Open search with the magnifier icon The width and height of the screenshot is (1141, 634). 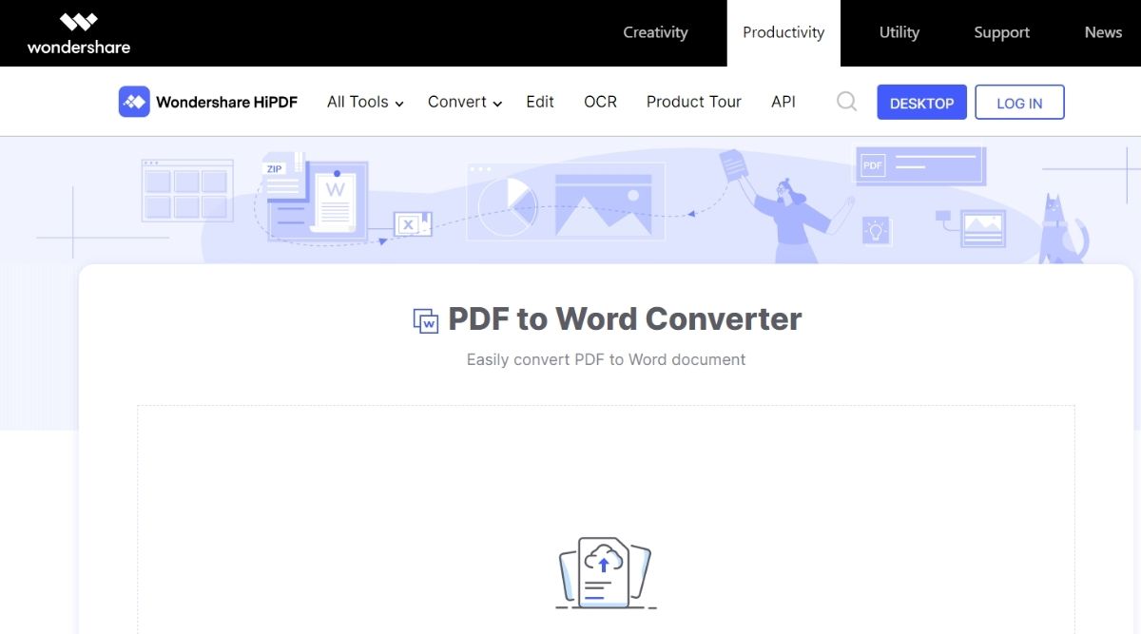(x=846, y=102)
